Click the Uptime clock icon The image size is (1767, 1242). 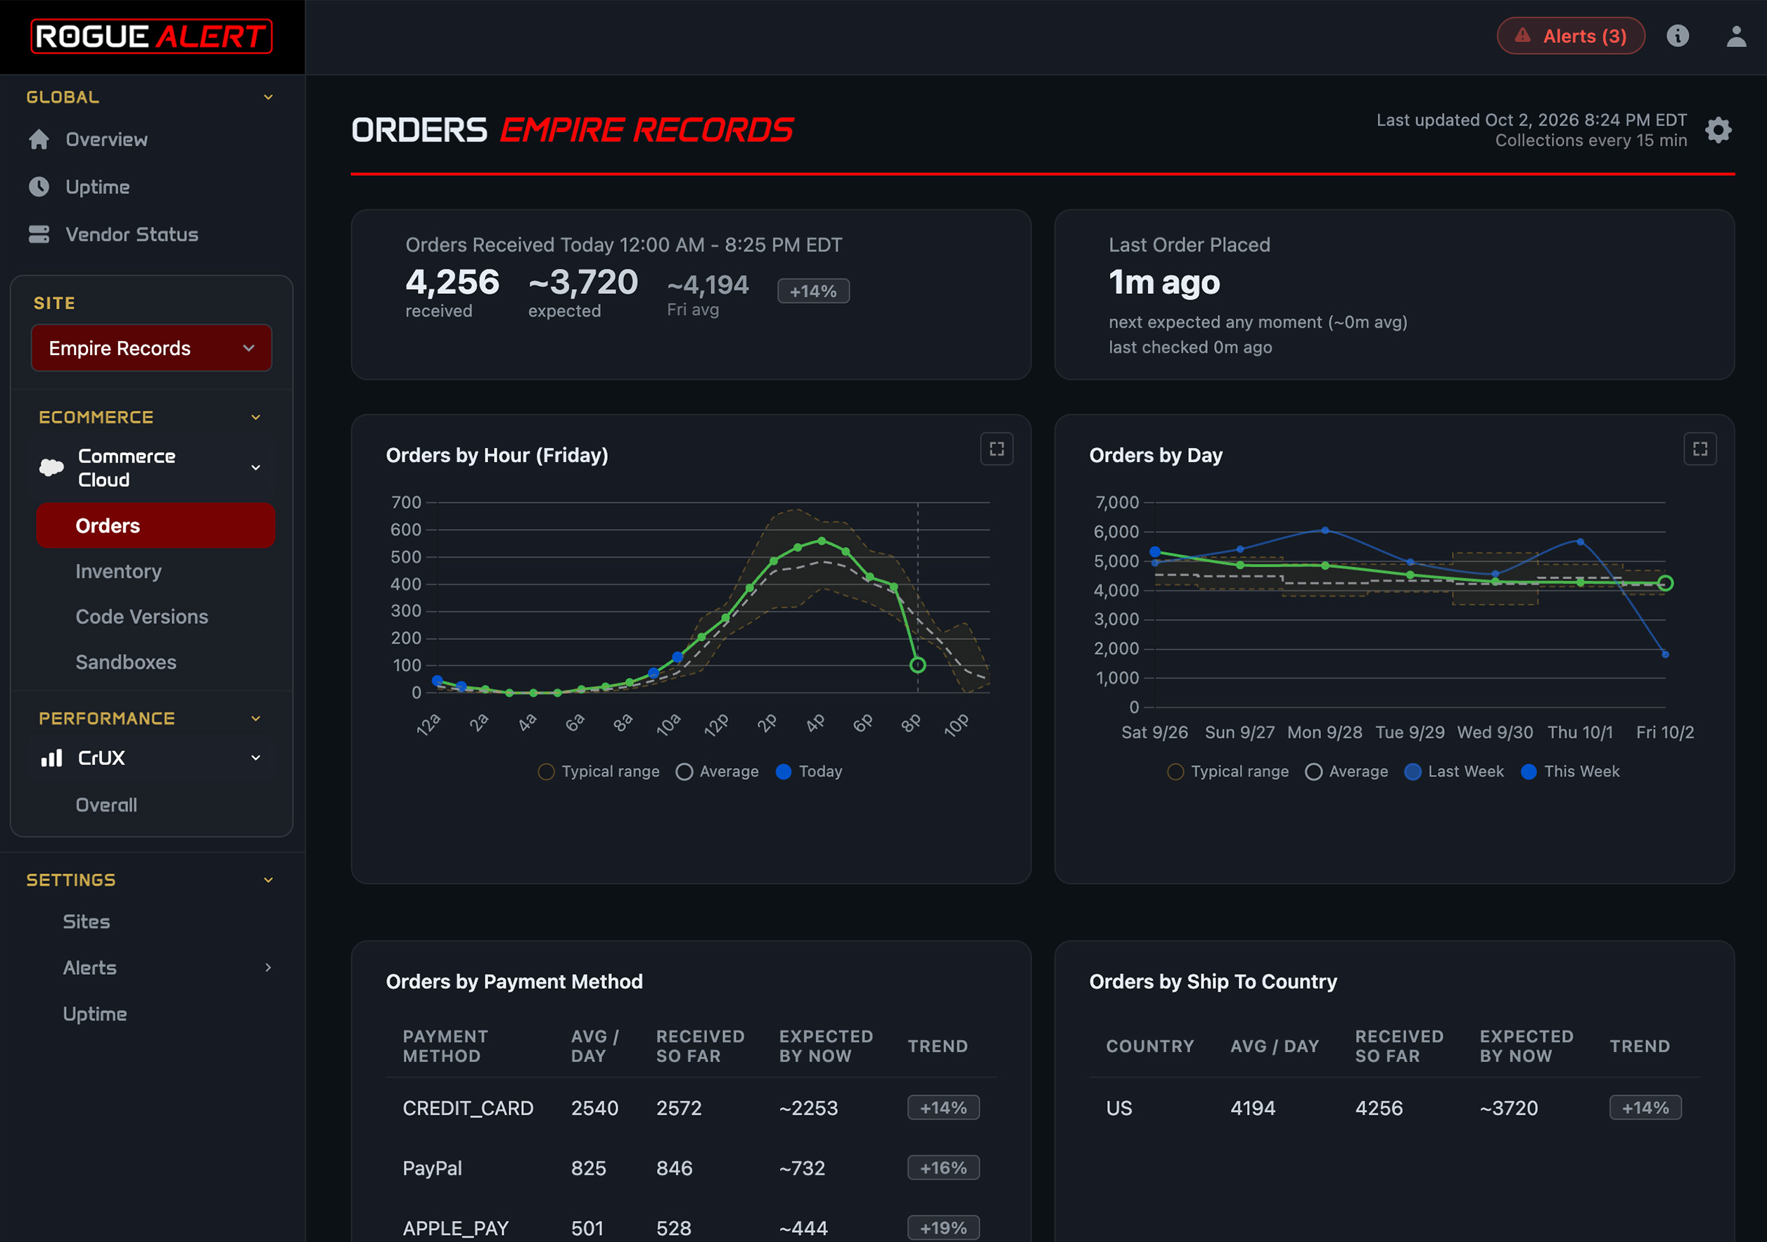click(39, 187)
